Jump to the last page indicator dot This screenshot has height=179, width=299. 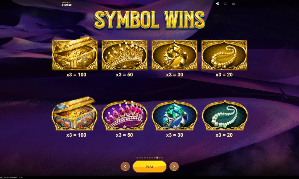(x=162, y=158)
